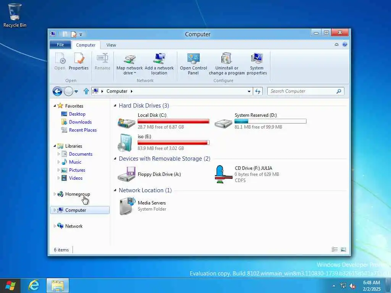The width and height of the screenshot is (391, 293).
Task: Select the Computer ribbon tab
Action: [86, 45]
